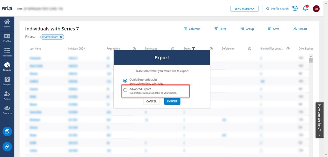Image resolution: width=328 pixels, height=157 pixels.
Task: Open the Group options
Action: click(x=247, y=29)
